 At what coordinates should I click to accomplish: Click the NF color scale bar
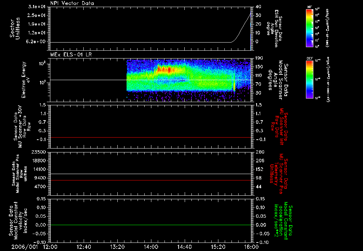(309, 28)
